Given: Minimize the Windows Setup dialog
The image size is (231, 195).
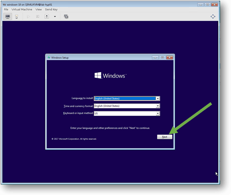Looking at the screenshot, I should (155, 57).
